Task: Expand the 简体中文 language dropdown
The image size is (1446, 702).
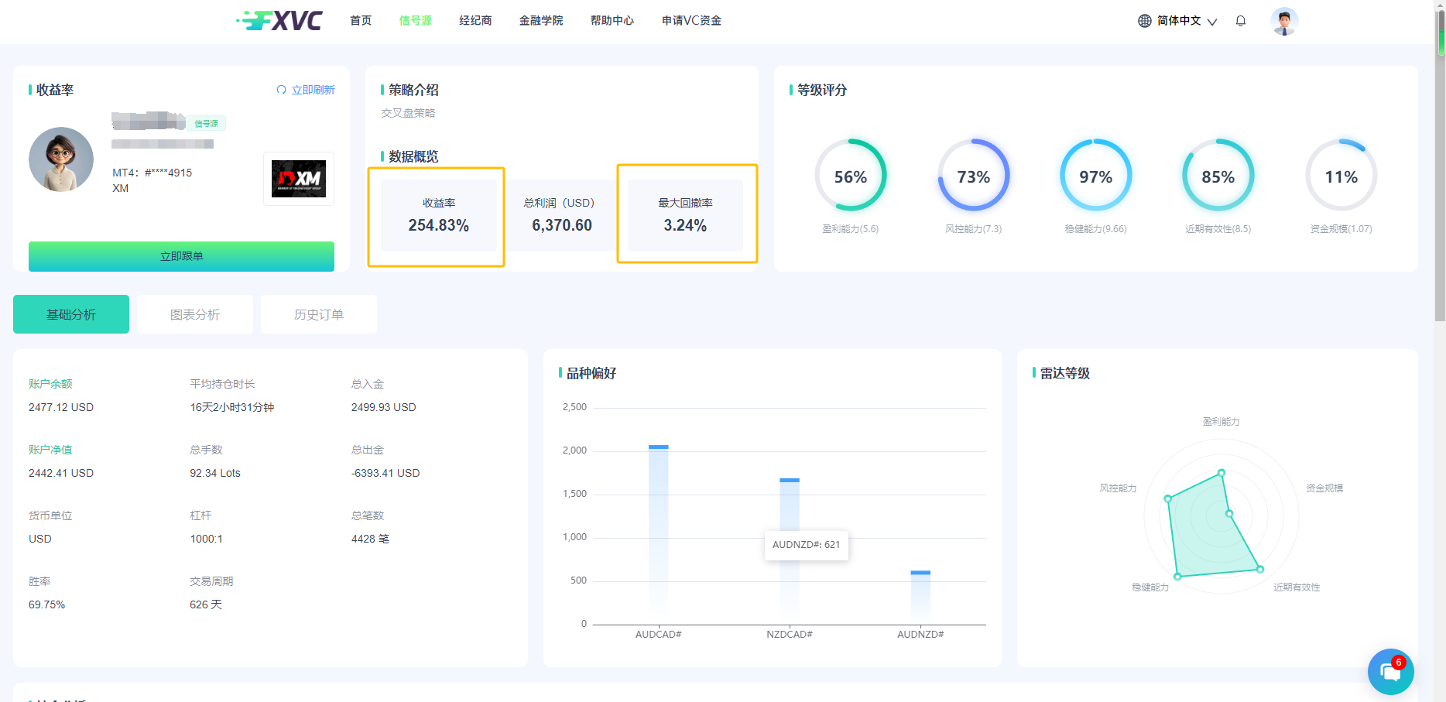Action: point(1187,21)
